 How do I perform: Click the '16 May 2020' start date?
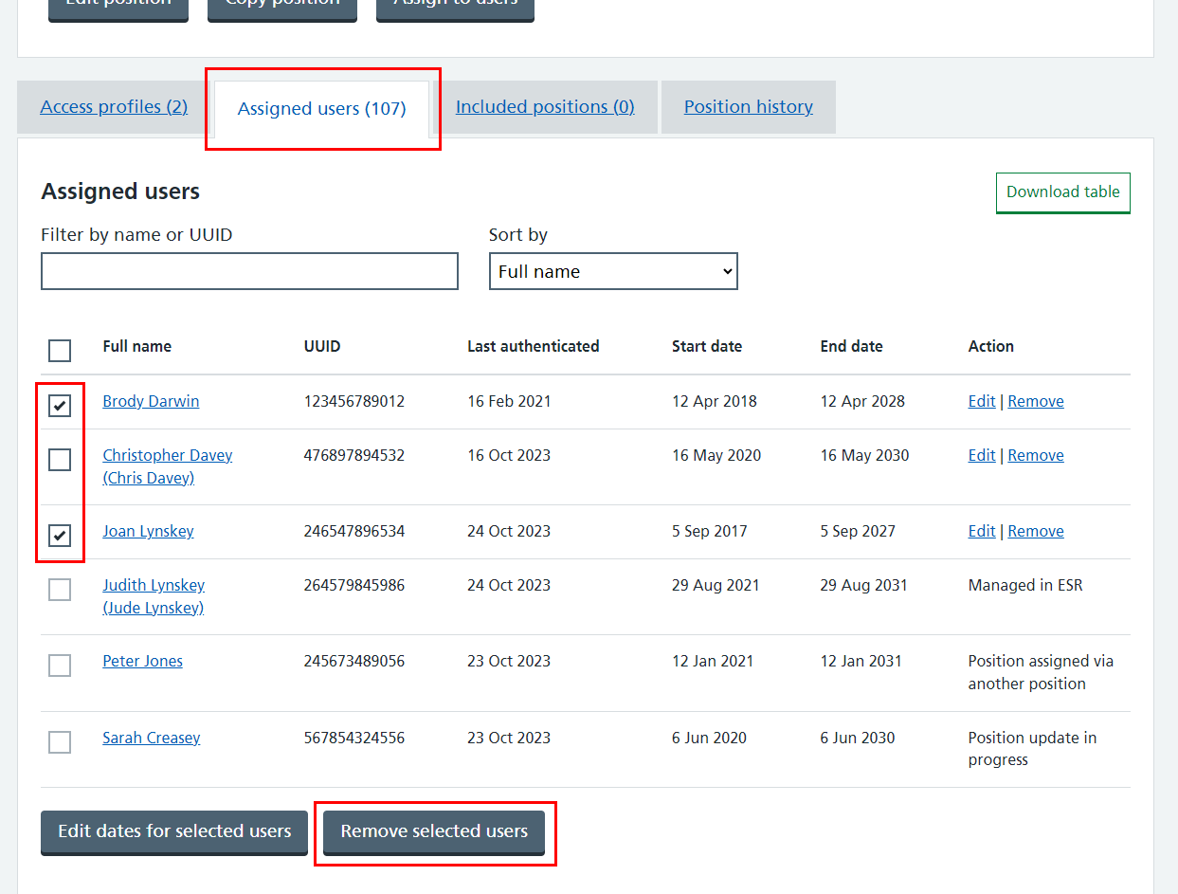(x=716, y=455)
